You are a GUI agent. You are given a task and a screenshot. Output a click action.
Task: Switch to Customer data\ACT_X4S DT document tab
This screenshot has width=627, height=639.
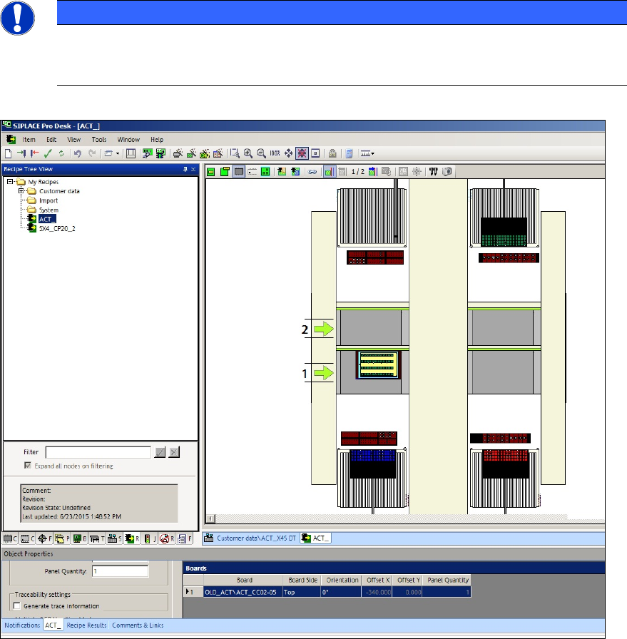(250, 538)
